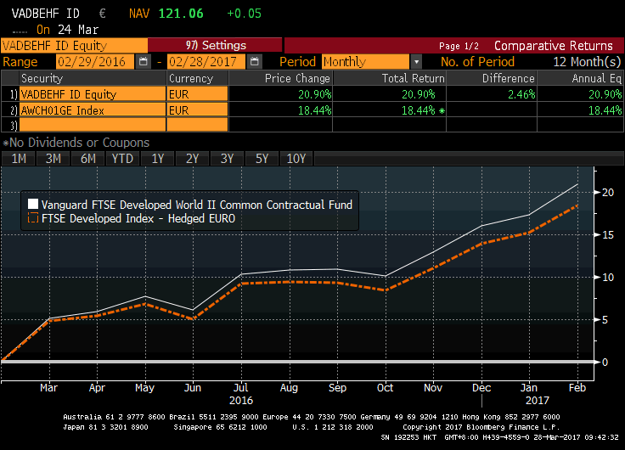Click the Currency column header
625x450 pixels.
(197, 78)
